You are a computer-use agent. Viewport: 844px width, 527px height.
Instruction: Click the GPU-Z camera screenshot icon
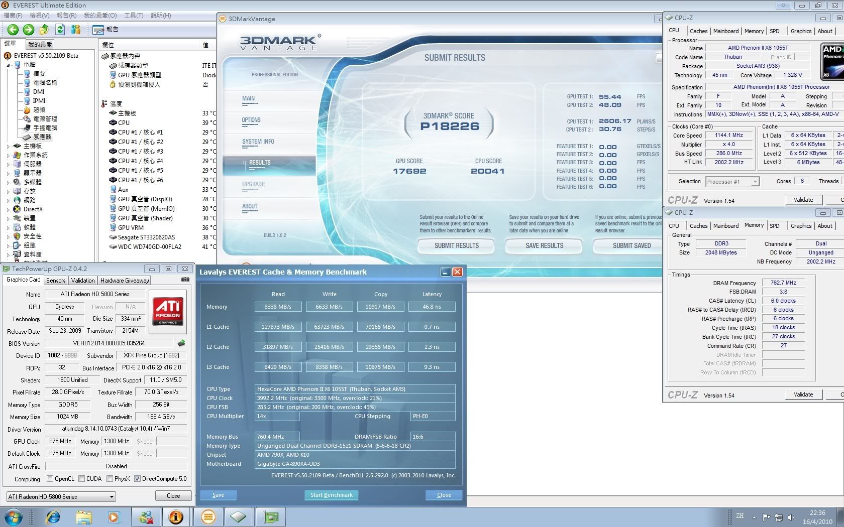coord(185,280)
